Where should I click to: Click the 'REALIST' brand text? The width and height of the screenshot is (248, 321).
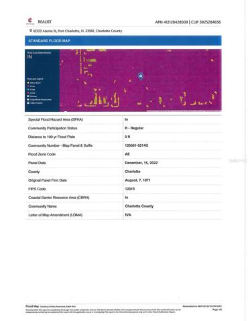tap(45, 21)
